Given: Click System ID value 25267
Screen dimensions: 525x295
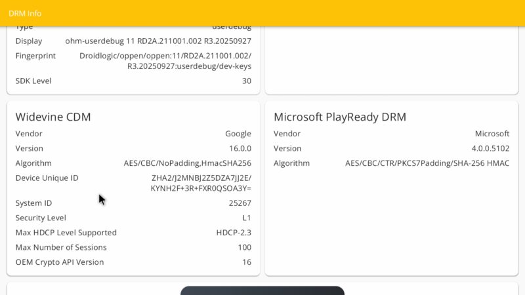Looking at the screenshot, I should pyautogui.click(x=240, y=203).
